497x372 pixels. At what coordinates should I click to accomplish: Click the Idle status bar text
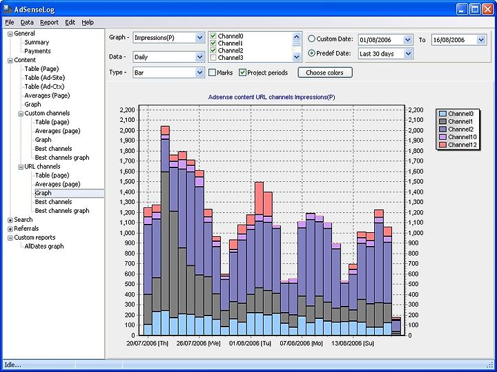point(12,365)
